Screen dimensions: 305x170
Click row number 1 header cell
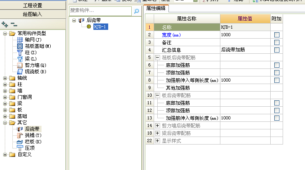(150, 27)
